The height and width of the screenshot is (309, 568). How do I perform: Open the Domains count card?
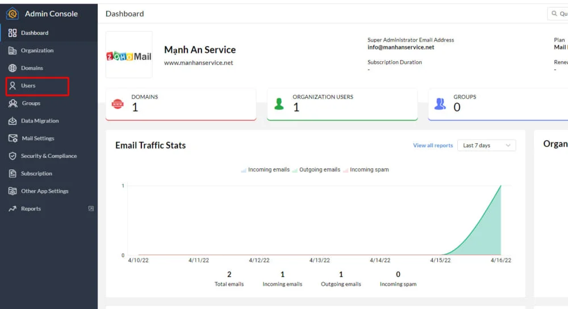point(181,104)
